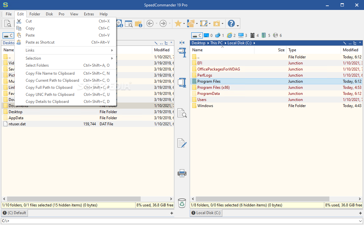Open the Selection submenu

[66, 58]
